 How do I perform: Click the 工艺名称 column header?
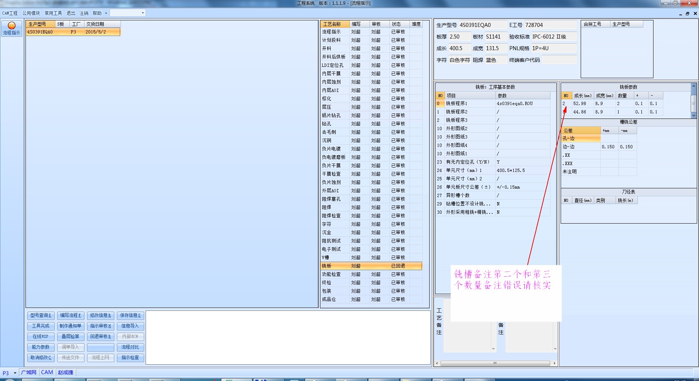pyautogui.click(x=335, y=24)
